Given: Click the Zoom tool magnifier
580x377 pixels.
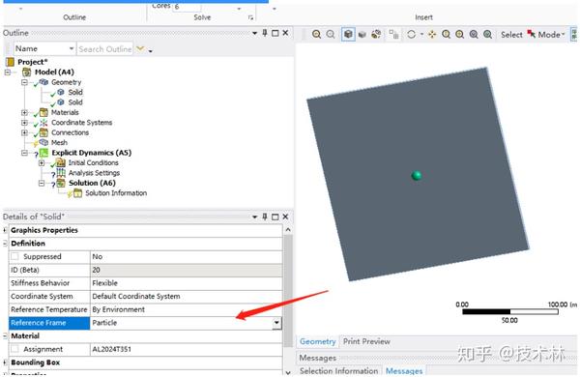Looking at the screenshot, I should pos(446,35).
